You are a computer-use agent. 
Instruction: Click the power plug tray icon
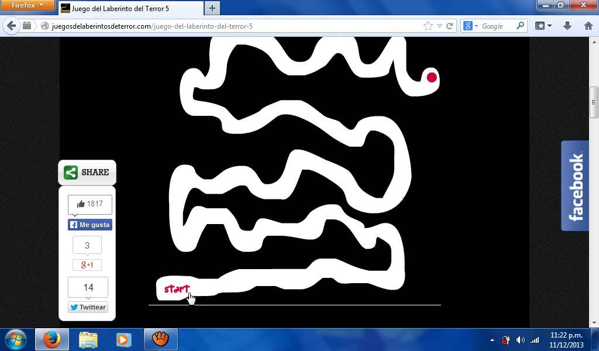[506, 340]
